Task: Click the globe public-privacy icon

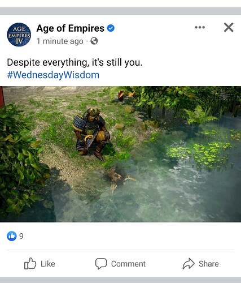Action: coord(94,41)
